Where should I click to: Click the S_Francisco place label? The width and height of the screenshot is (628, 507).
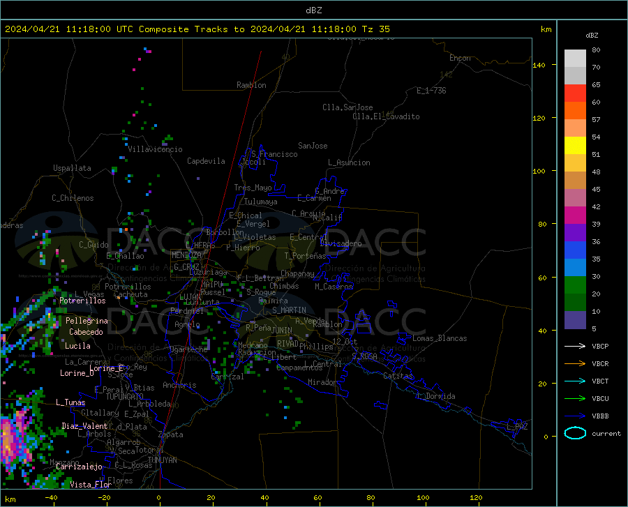[274, 154]
